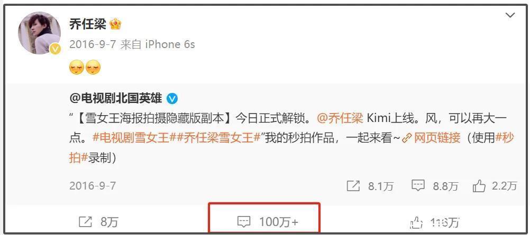Repost this post via the 8万 button
This screenshot has width=530, height=235.
point(98,222)
